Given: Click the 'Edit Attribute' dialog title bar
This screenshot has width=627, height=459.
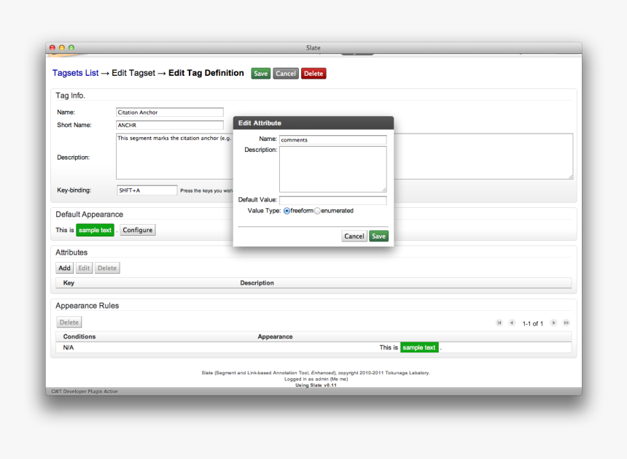Looking at the screenshot, I should (x=313, y=123).
